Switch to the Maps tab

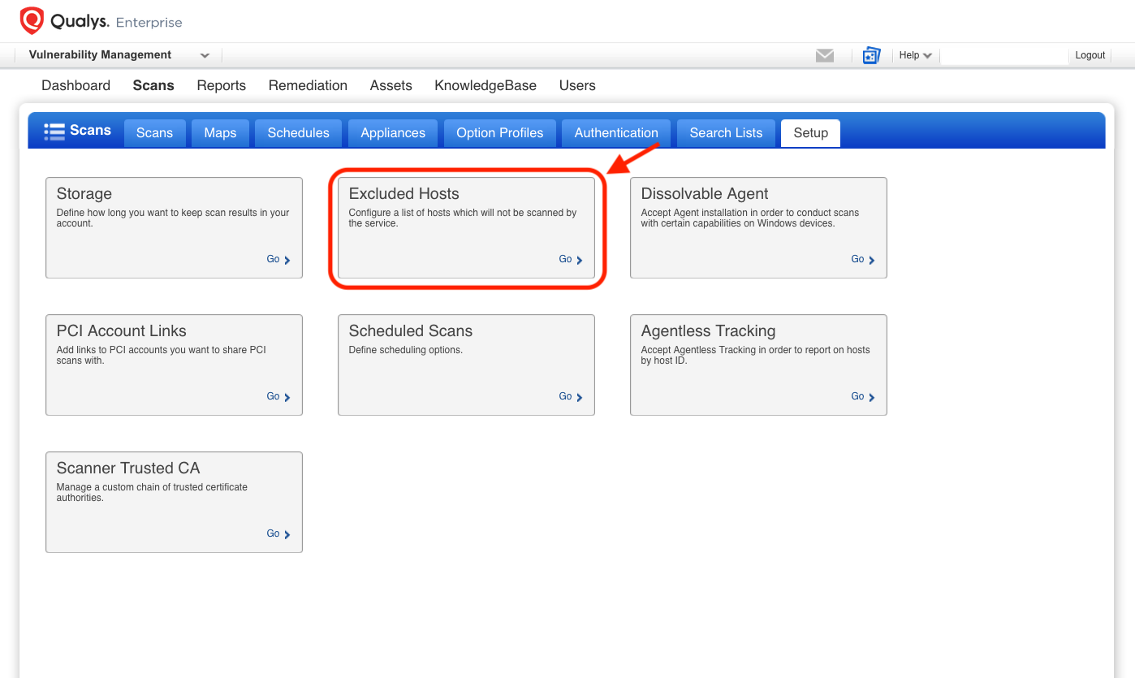coord(219,132)
